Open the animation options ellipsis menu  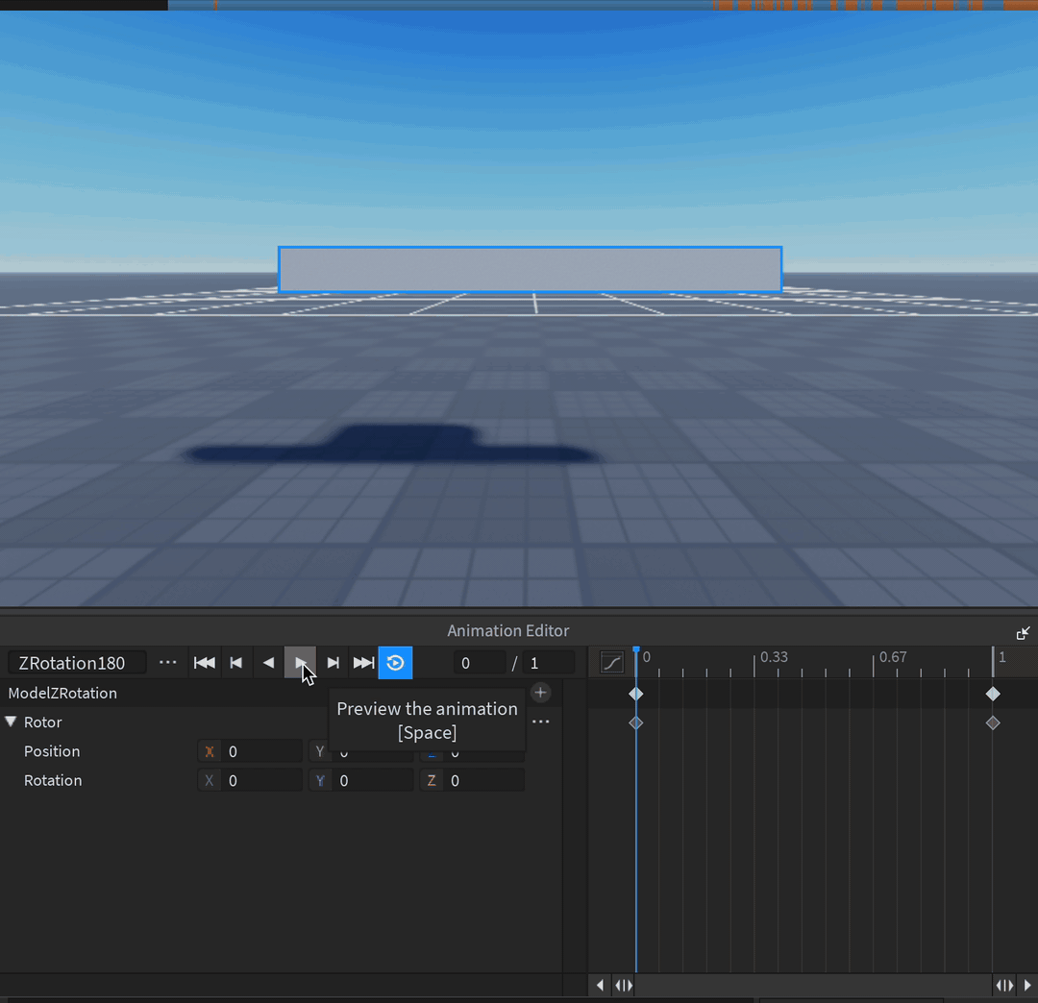pyautogui.click(x=168, y=663)
